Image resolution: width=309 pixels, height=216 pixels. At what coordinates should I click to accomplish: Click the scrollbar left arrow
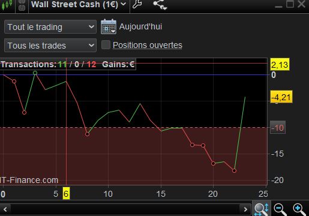click(x=5, y=209)
